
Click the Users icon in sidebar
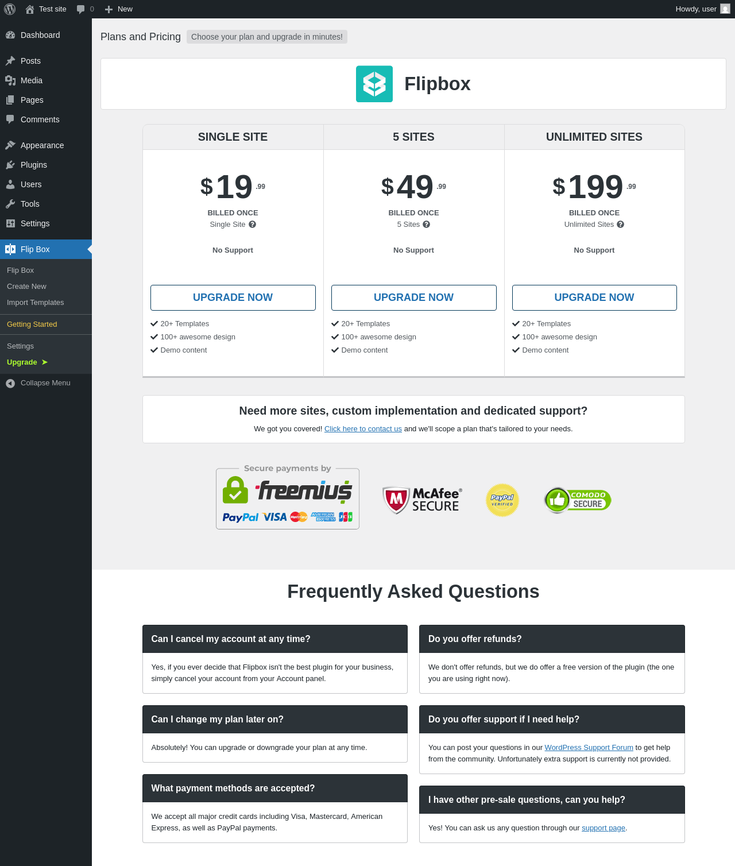10,184
